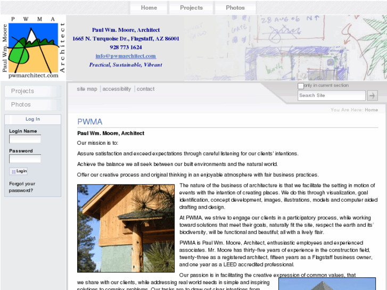This screenshot has height=290, width=387.
Task: Click the PWMA page heading
Action: pyautogui.click(x=90, y=122)
